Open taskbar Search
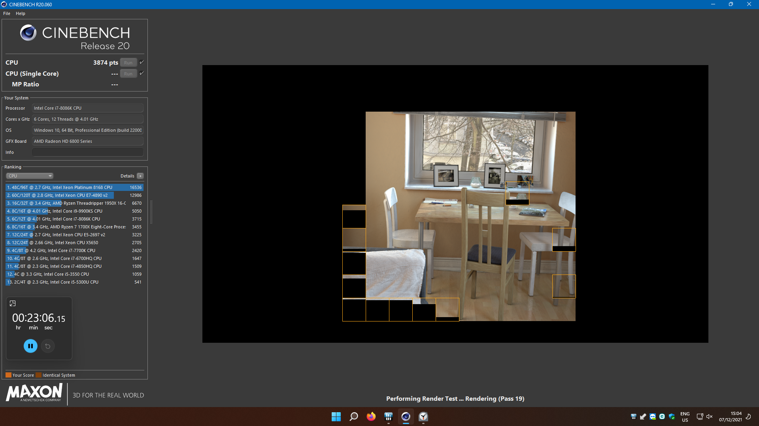The height and width of the screenshot is (426, 759). click(x=354, y=417)
